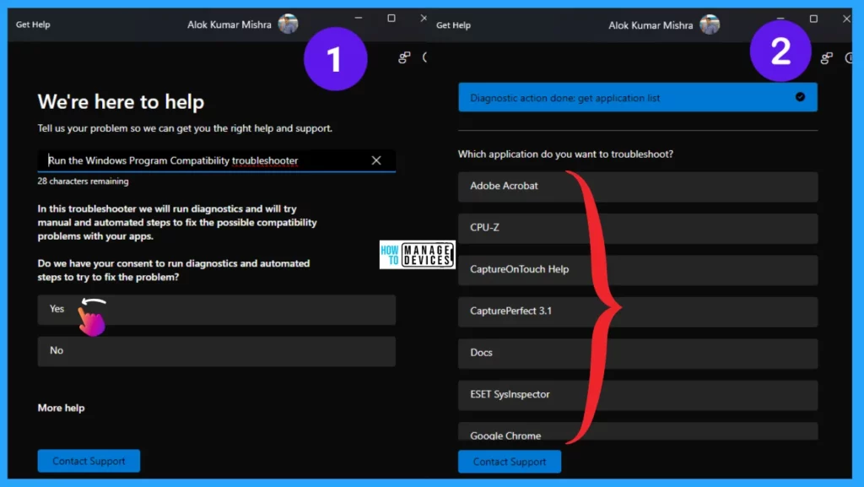Click 'More help' heading text
The image size is (864, 487).
61,409
